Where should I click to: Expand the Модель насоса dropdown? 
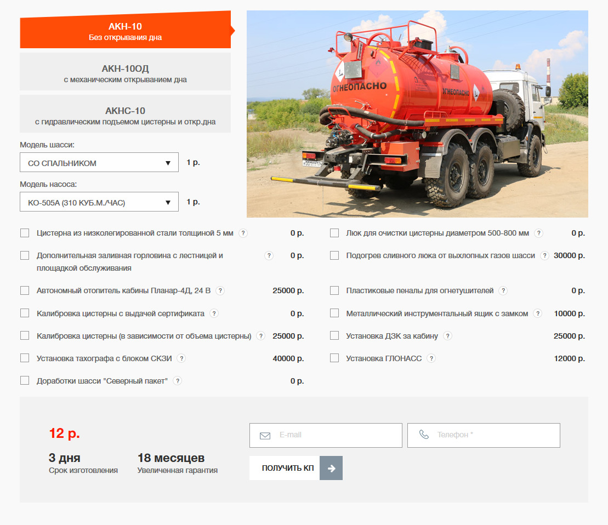(99, 202)
